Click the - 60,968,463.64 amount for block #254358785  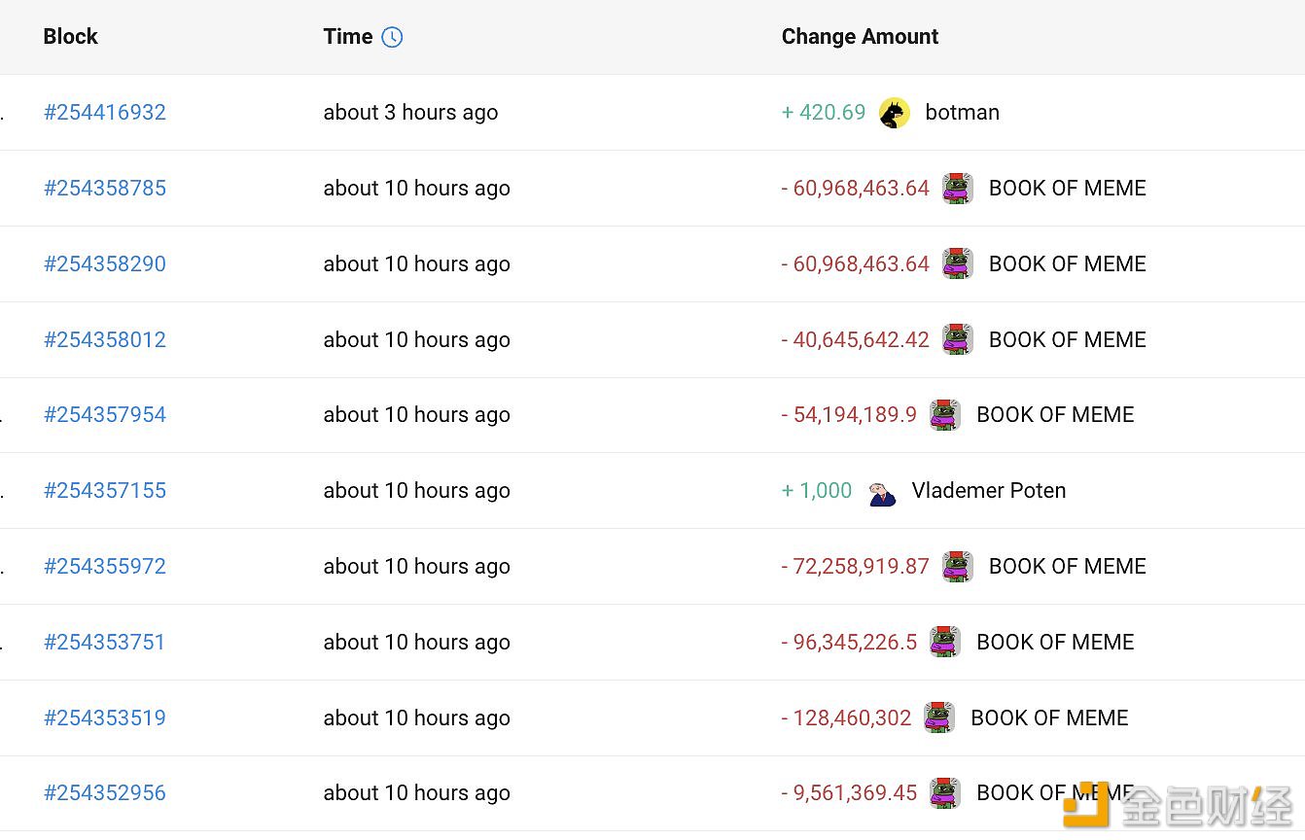click(x=856, y=189)
